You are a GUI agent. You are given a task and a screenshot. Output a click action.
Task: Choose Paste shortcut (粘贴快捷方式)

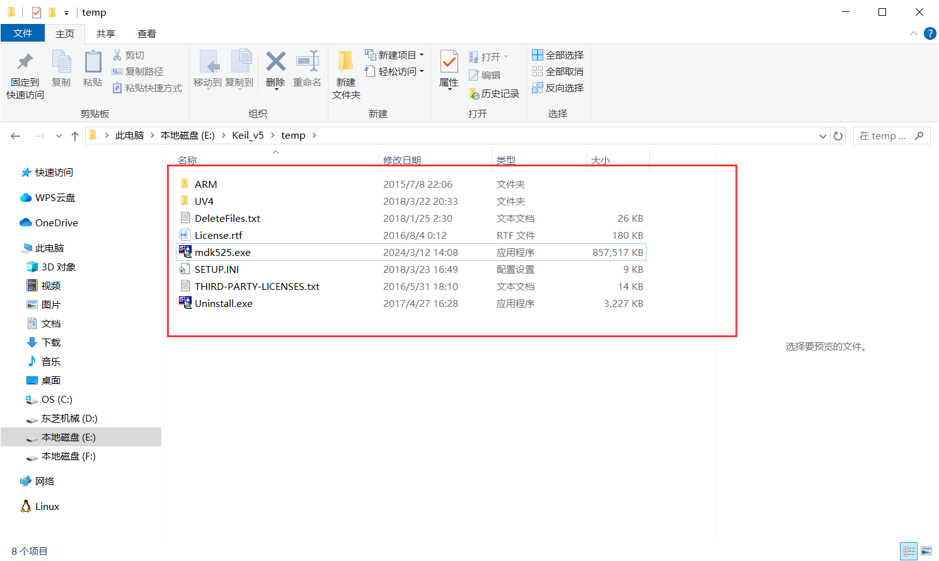147,88
